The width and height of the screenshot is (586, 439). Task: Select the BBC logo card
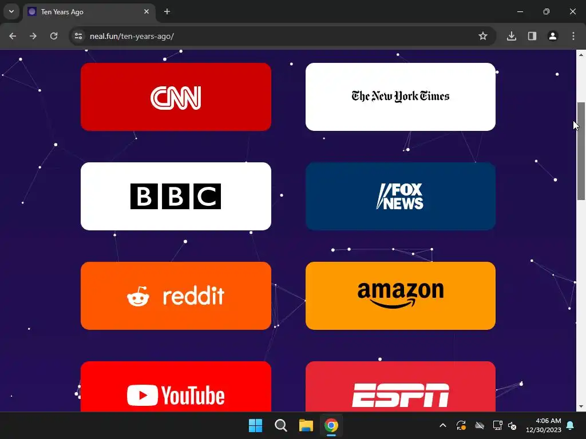pyautogui.click(x=176, y=196)
